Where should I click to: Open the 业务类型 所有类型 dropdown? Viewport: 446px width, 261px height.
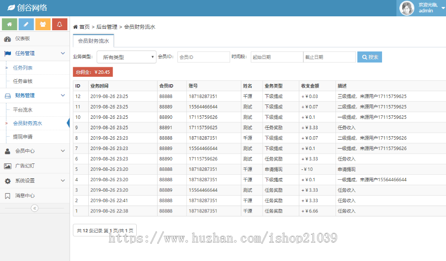126,57
